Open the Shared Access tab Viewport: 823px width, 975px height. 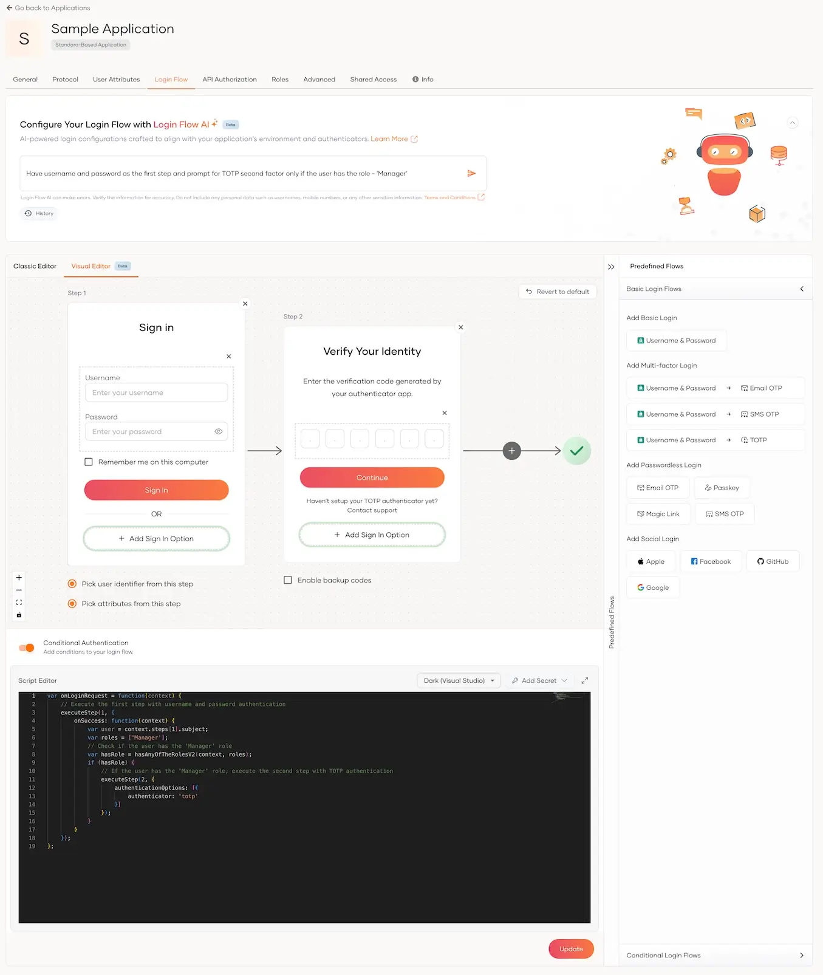(x=374, y=80)
